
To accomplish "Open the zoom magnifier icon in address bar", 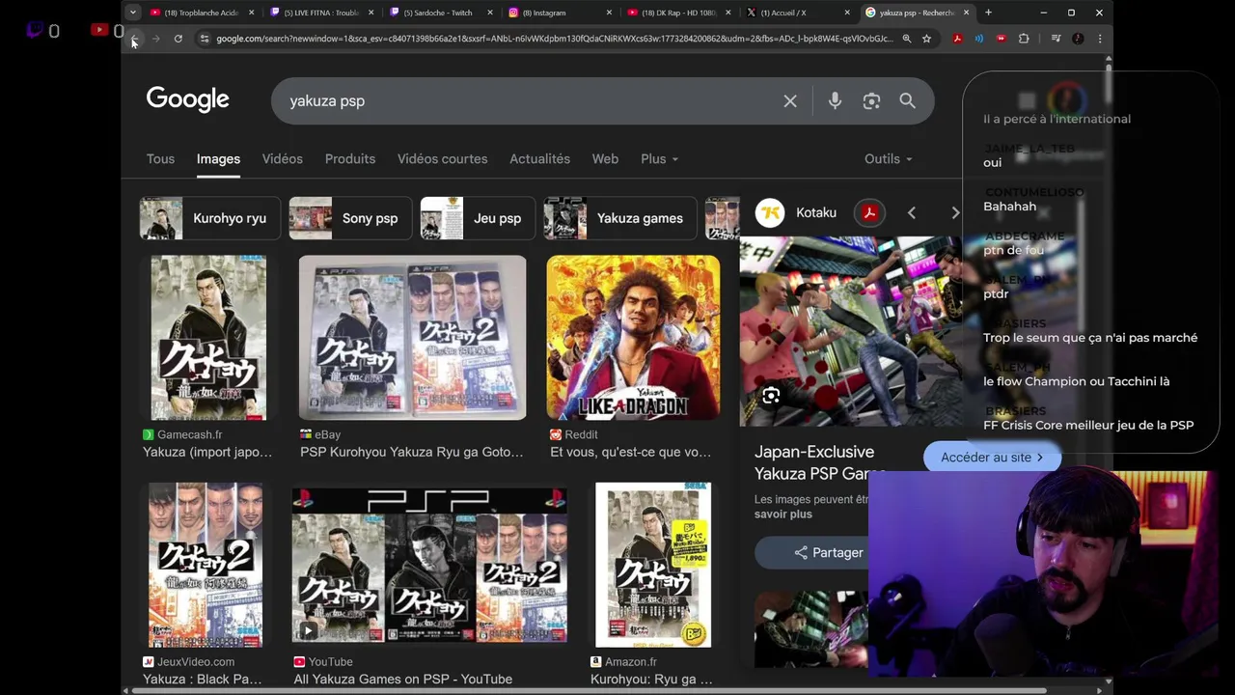I will click(906, 39).
